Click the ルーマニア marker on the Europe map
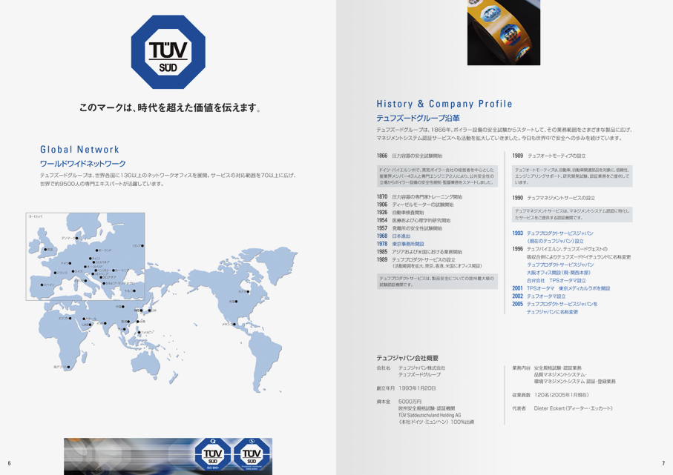Screen dimensions: 673x475 [114, 270]
